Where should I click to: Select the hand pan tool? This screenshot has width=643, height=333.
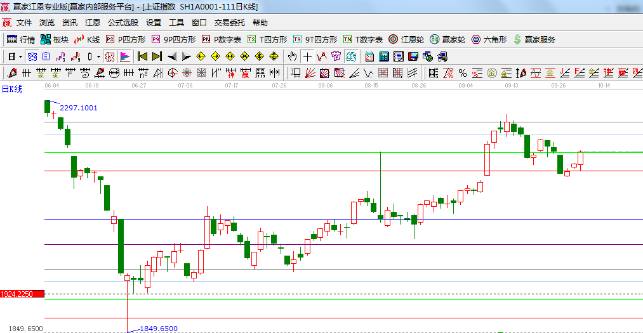(293, 56)
